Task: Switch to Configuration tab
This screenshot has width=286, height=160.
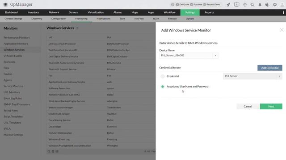Action: tap(59, 19)
